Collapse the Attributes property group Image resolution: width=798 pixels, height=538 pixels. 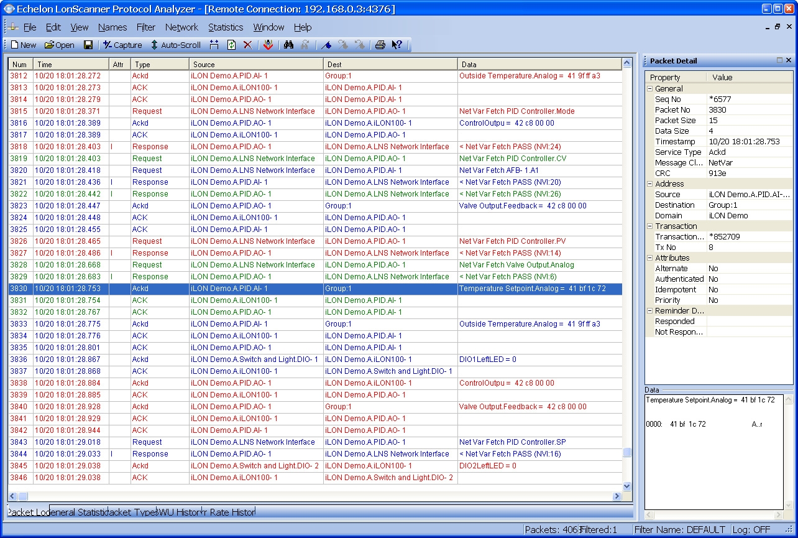(x=649, y=258)
